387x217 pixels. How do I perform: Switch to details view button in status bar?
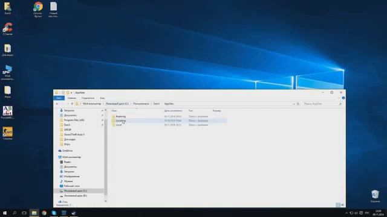coord(338,205)
